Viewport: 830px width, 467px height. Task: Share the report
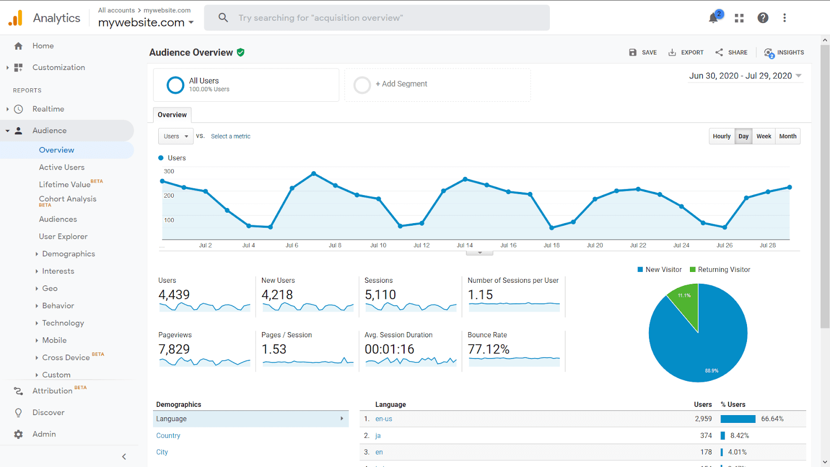point(731,52)
